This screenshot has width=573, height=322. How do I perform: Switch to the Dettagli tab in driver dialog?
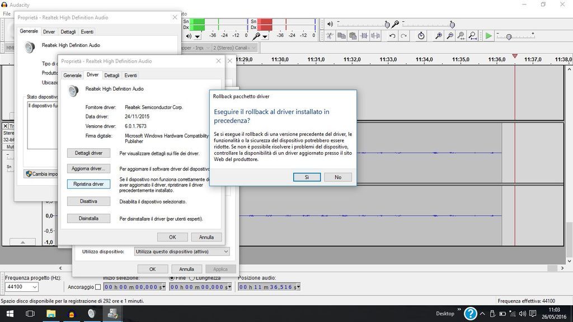point(112,75)
